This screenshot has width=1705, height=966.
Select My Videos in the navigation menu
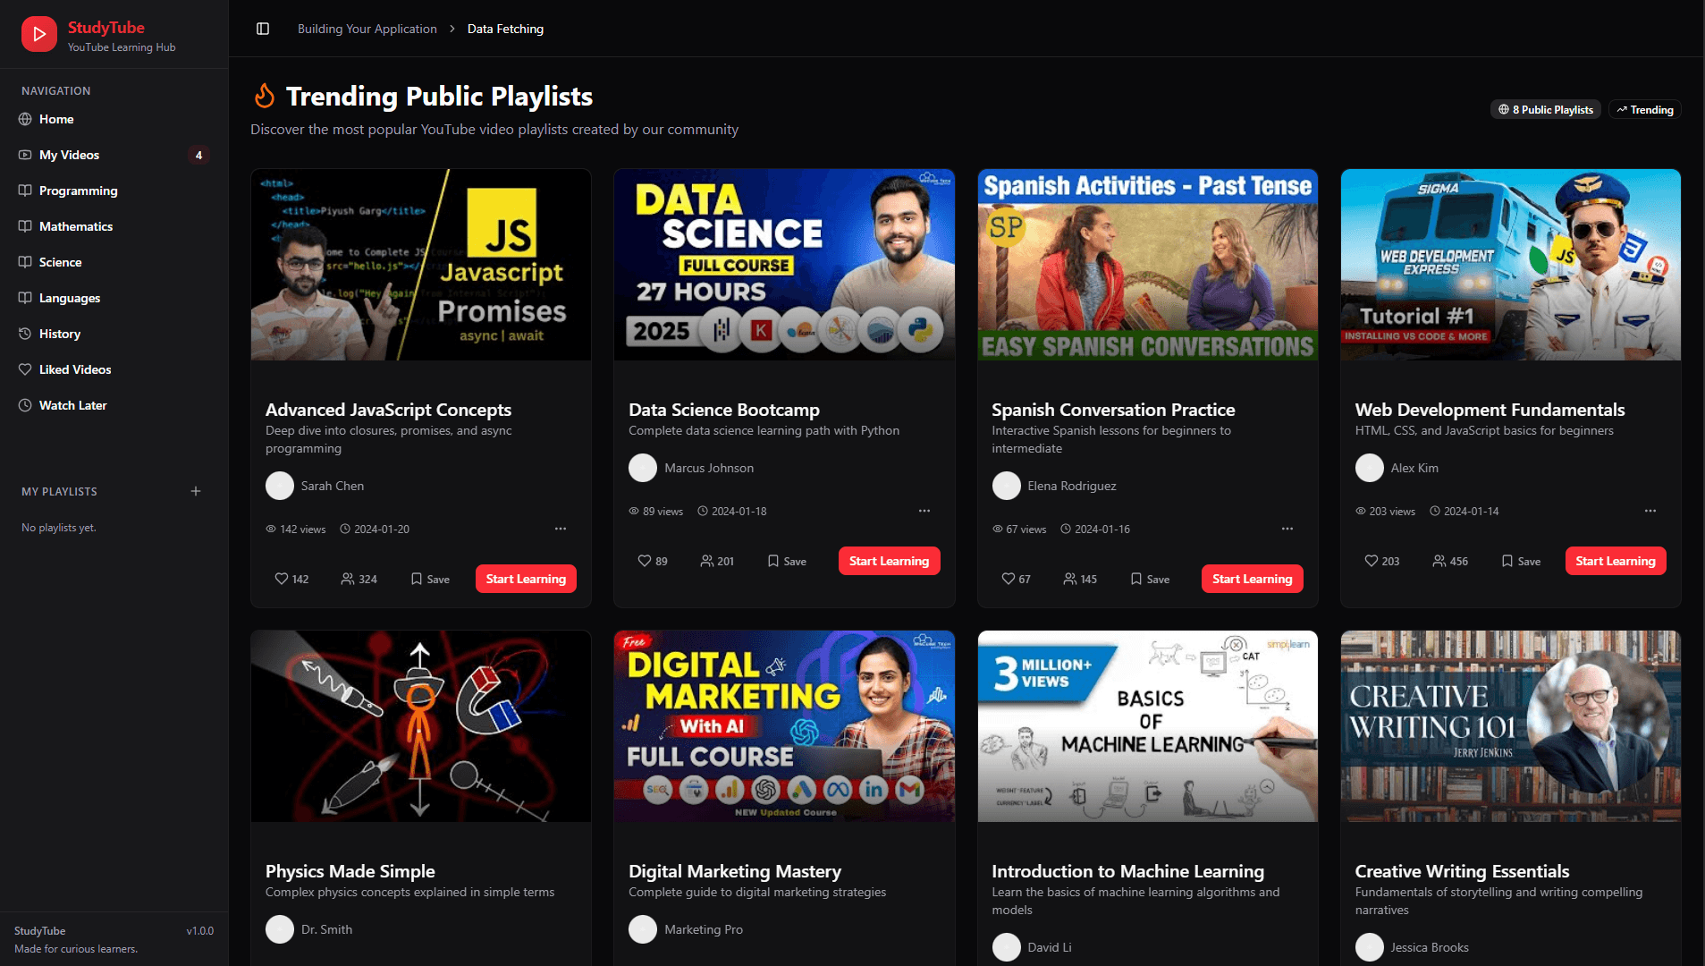coord(69,155)
